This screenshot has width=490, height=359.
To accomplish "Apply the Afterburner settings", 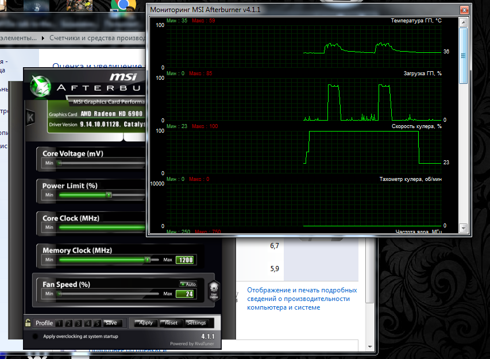I will 146,323.
